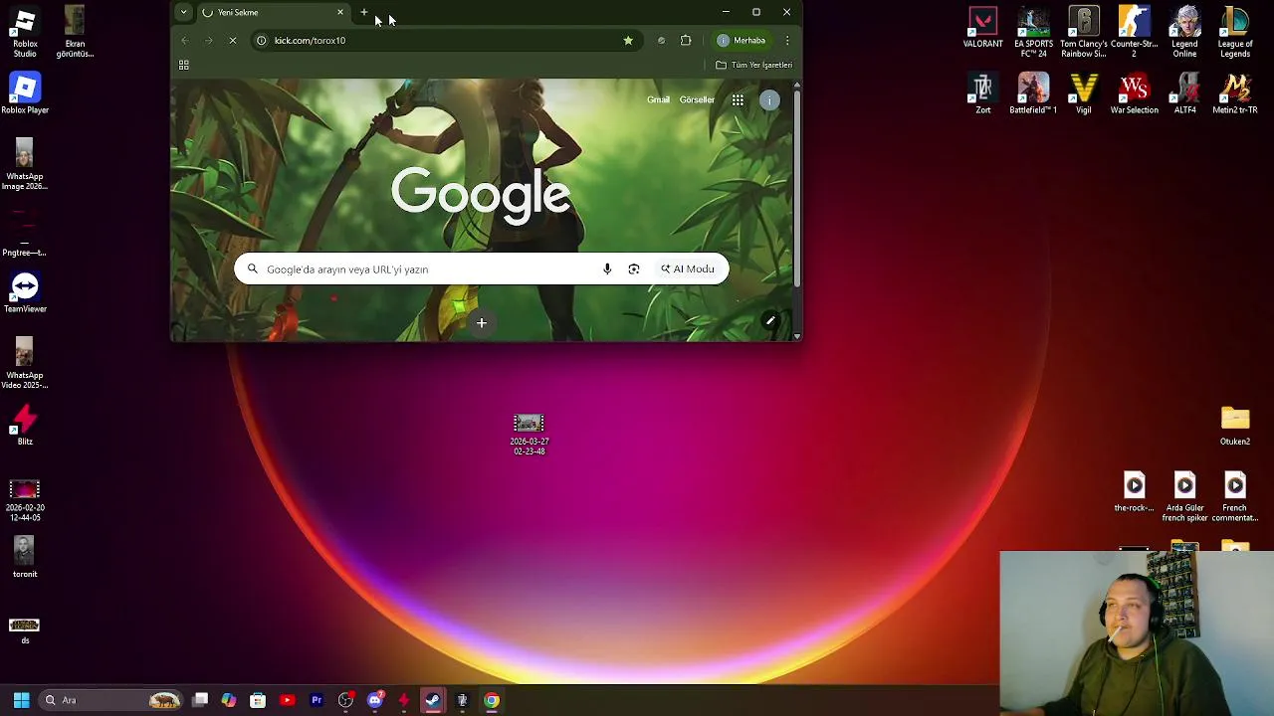1274x716 pixels.
Task: Select the War Selection desktop icon
Action: [1134, 93]
